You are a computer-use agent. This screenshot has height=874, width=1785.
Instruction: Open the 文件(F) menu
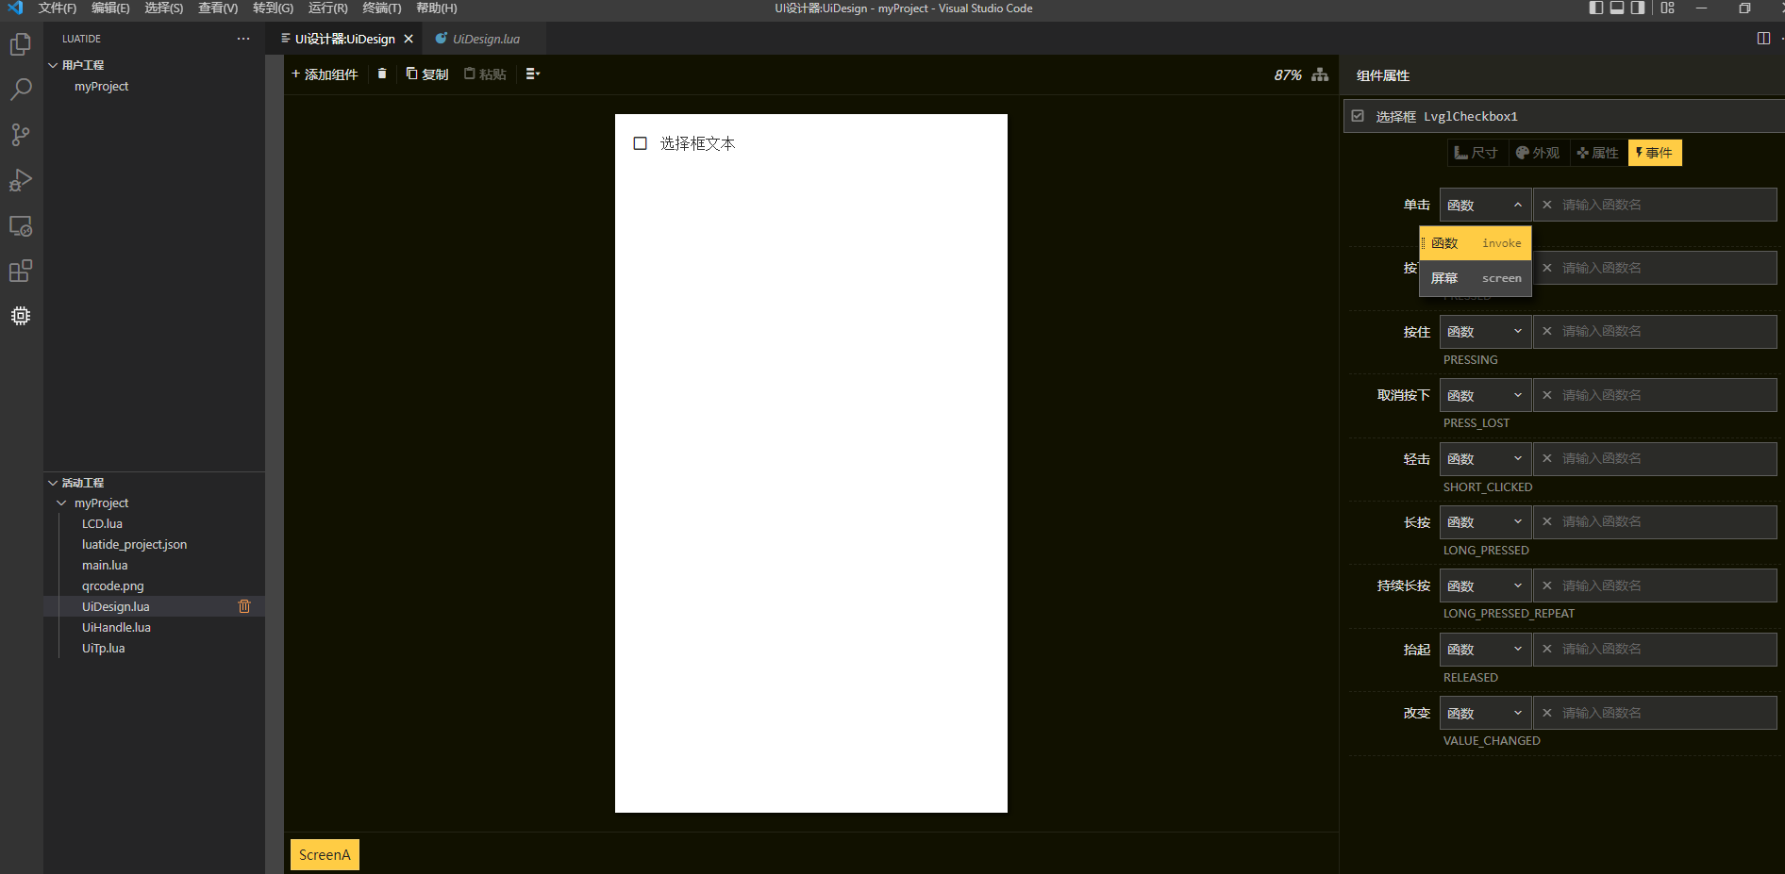[58, 8]
